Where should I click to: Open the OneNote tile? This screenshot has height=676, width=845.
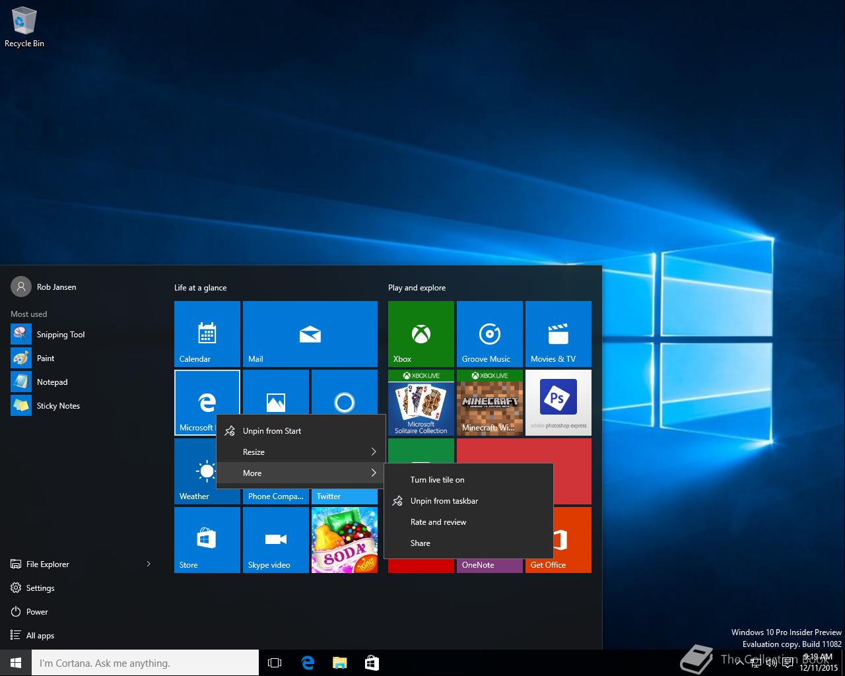(x=490, y=565)
